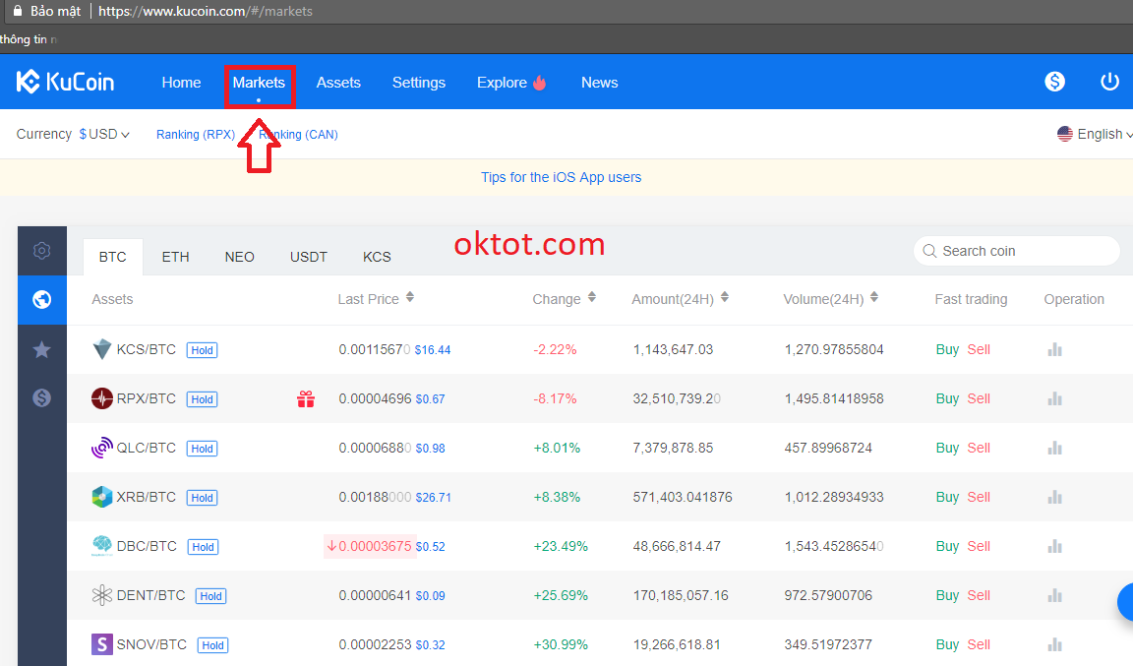Focus the Search coin input field
This screenshot has height=666, width=1133.
click(1023, 251)
